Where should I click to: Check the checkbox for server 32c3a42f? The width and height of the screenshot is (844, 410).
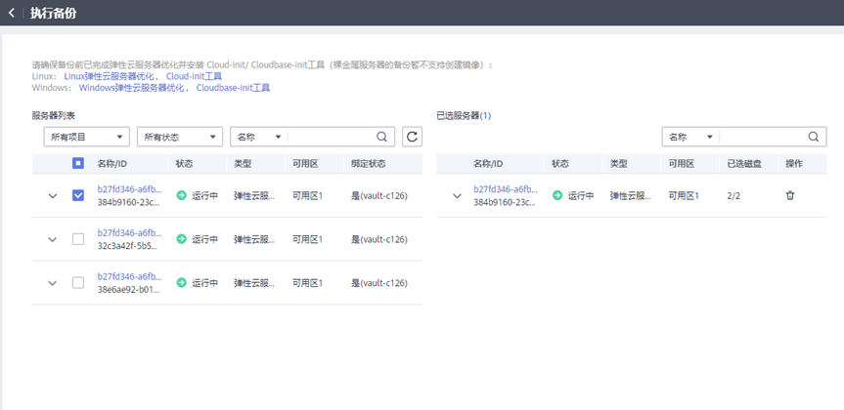(78, 239)
